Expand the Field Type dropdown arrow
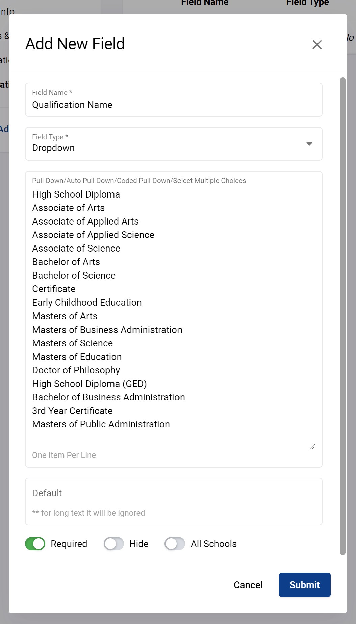This screenshot has height=624, width=356. click(x=309, y=144)
